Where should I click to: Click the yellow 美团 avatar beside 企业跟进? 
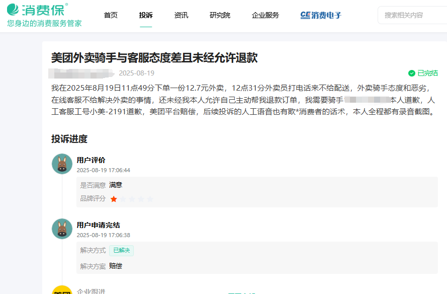click(x=62, y=290)
